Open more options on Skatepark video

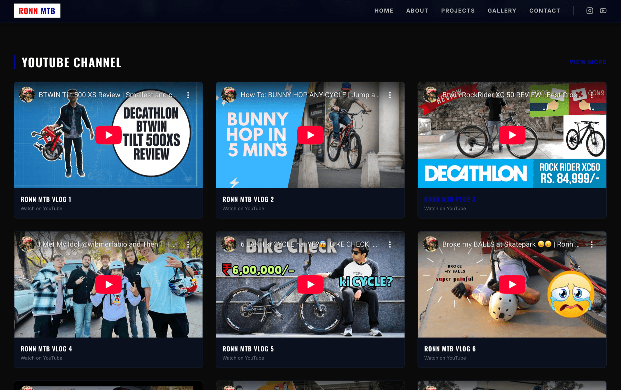[592, 244]
